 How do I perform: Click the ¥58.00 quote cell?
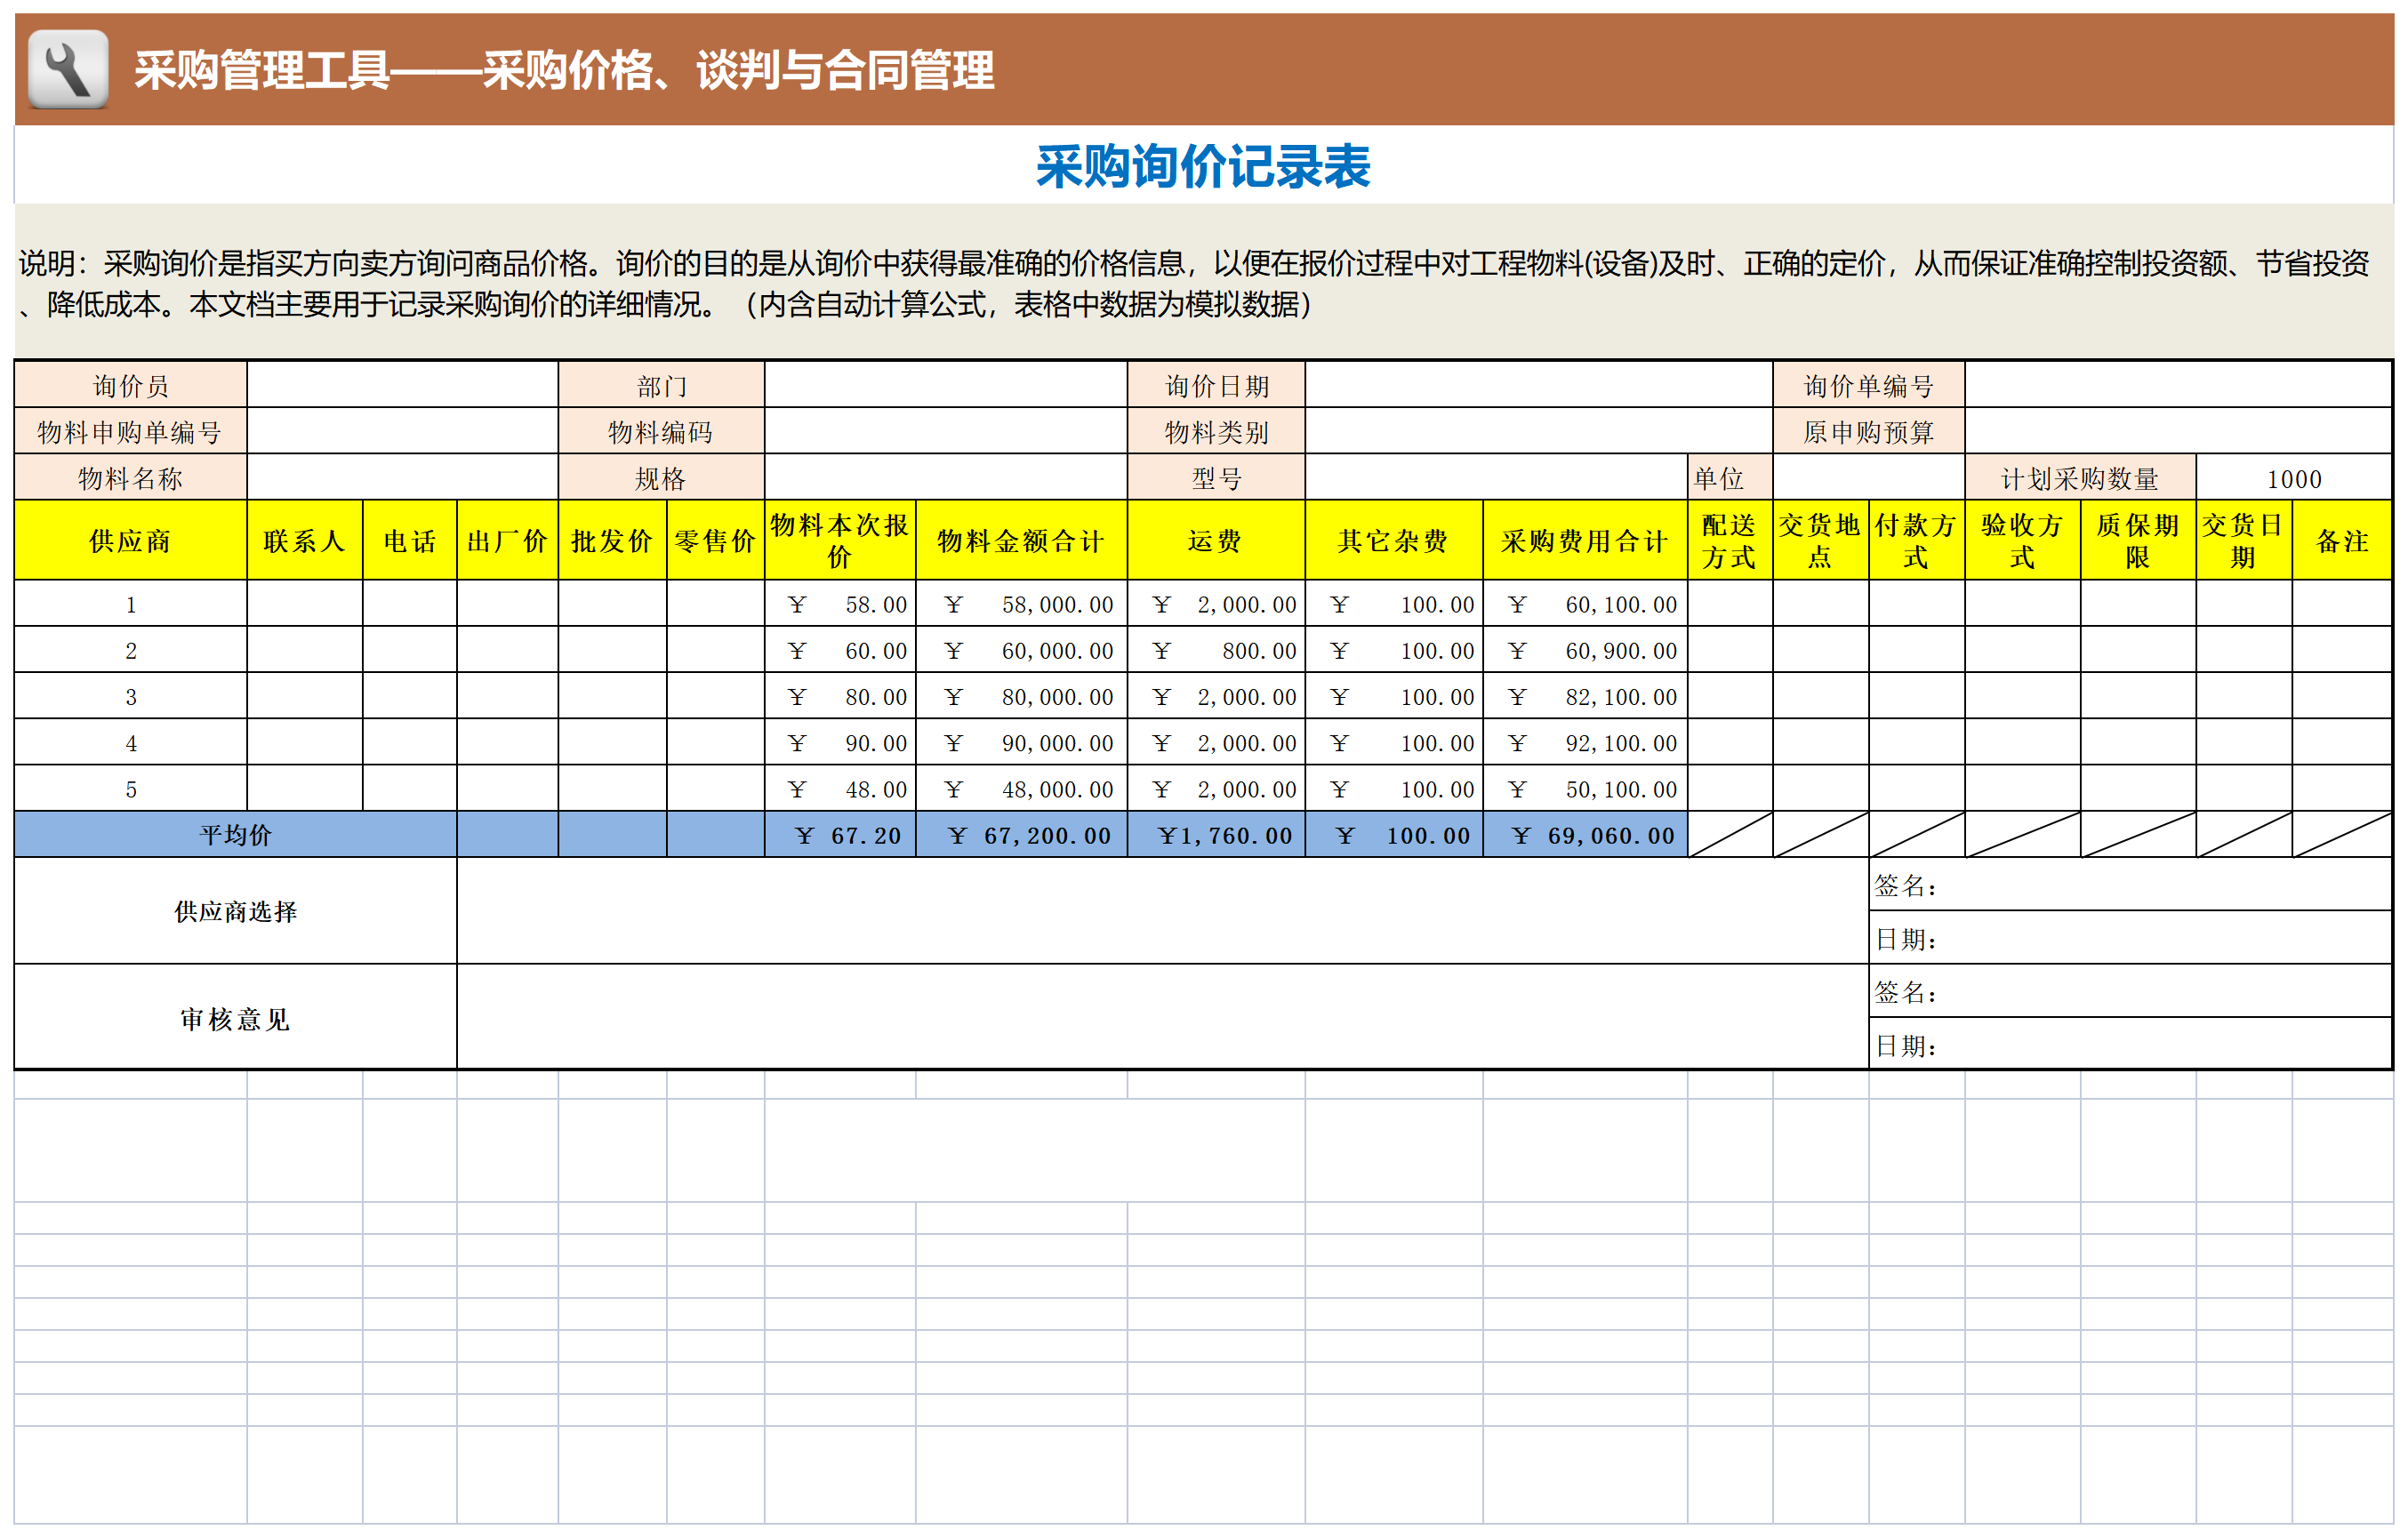click(840, 604)
